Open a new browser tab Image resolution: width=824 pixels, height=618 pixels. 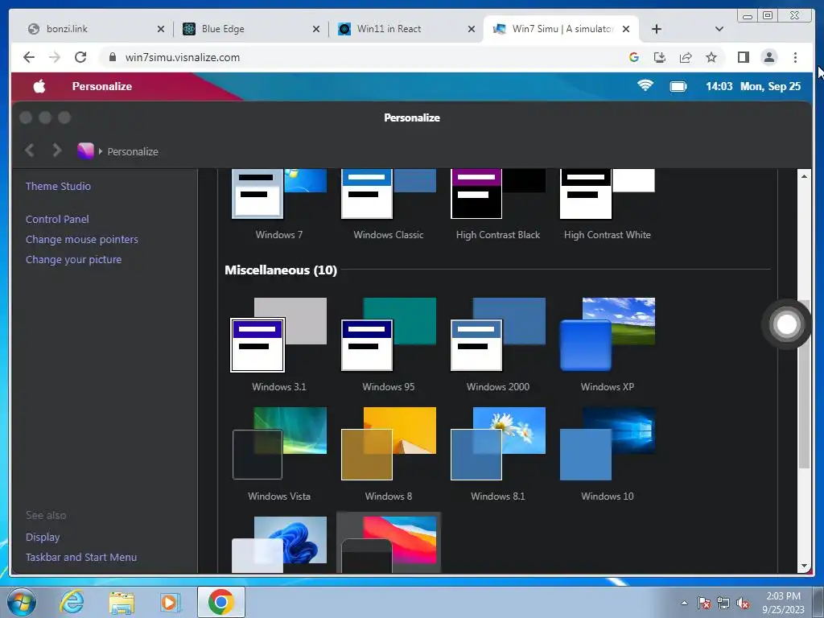(657, 29)
